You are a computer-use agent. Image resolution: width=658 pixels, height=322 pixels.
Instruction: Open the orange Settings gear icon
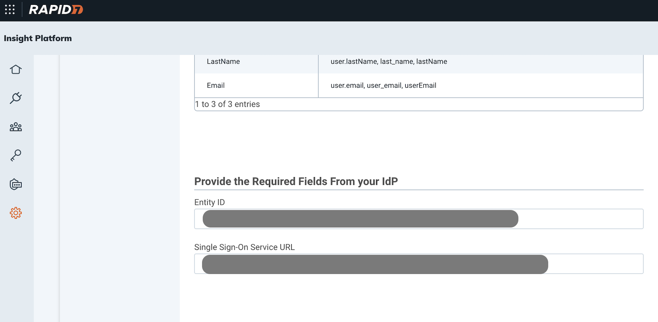16,213
